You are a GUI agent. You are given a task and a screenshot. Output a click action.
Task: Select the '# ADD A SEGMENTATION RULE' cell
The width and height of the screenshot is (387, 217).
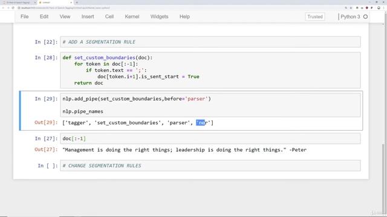[210, 42]
